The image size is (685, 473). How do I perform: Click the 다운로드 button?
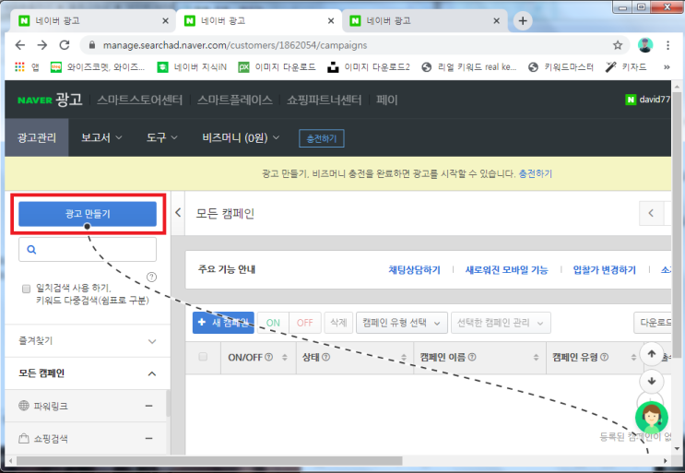(x=653, y=323)
